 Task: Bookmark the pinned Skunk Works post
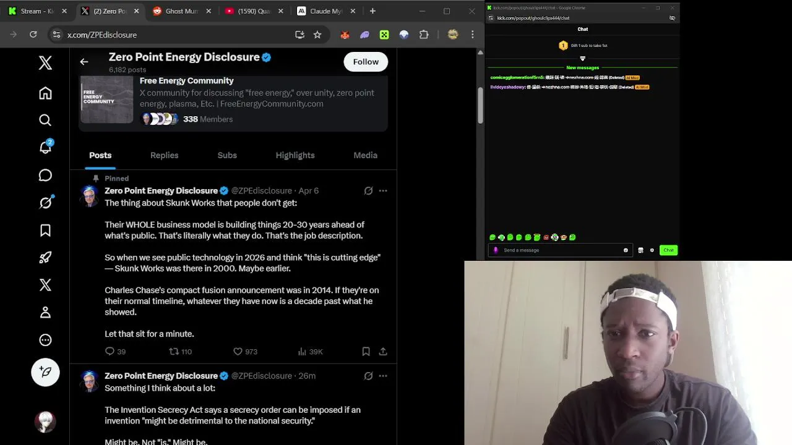click(x=366, y=352)
